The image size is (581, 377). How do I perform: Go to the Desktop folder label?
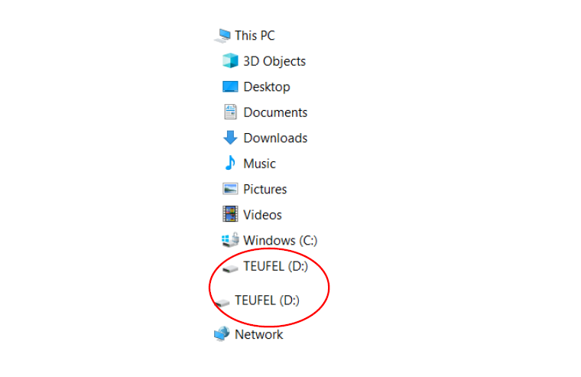267,86
